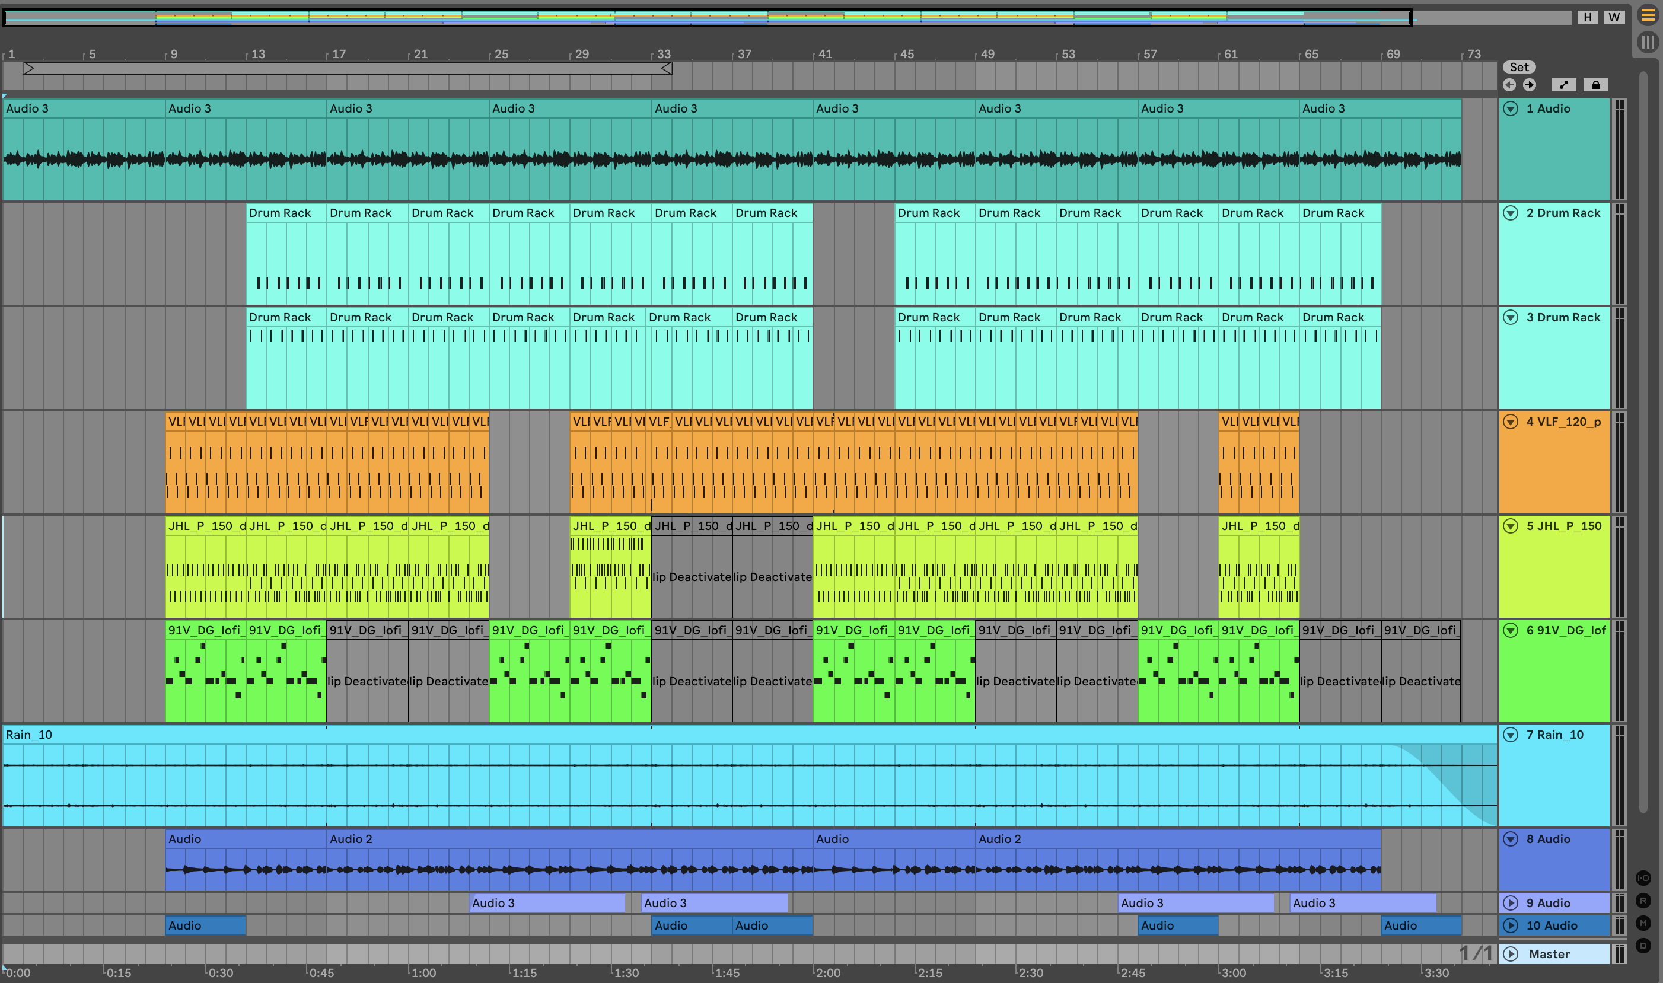Click the Lock Envelopes icon
The height and width of the screenshot is (983, 1663).
(1595, 85)
